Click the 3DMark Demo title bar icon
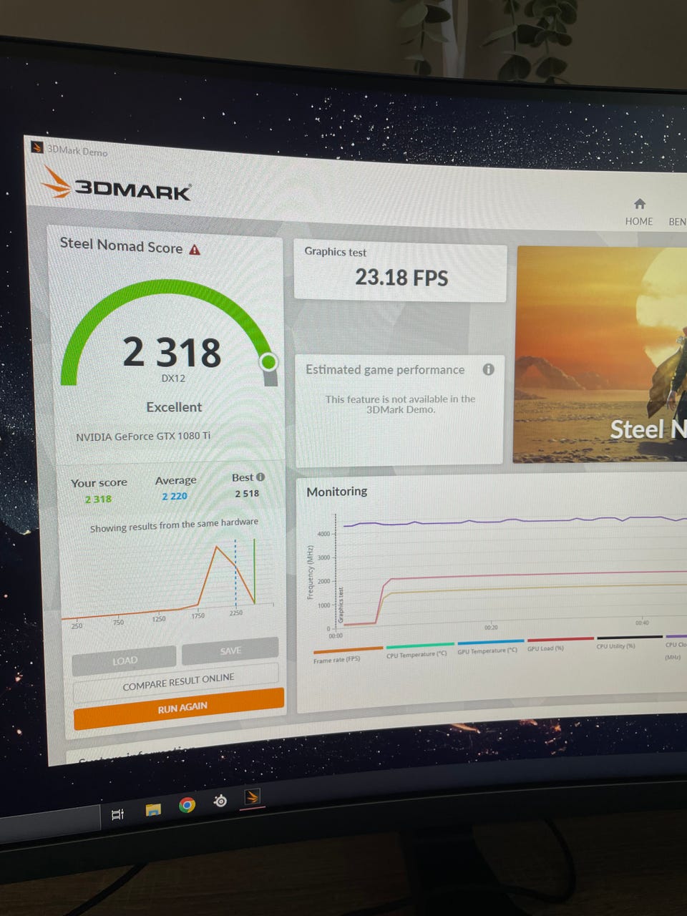This screenshot has width=687, height=916. 38,147
